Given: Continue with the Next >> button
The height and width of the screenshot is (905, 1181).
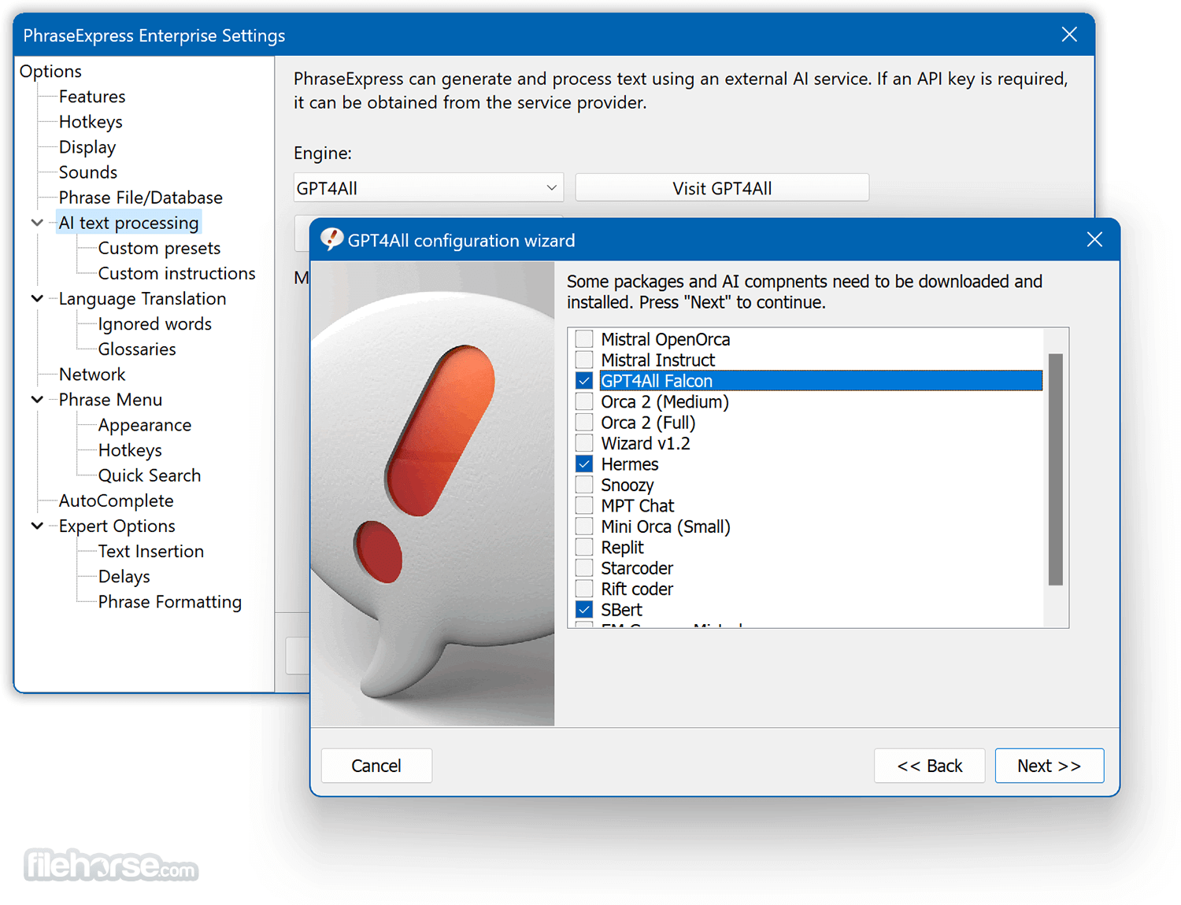Looking at the screenshot, I should pyautogui.click(x=1050, y=766).
